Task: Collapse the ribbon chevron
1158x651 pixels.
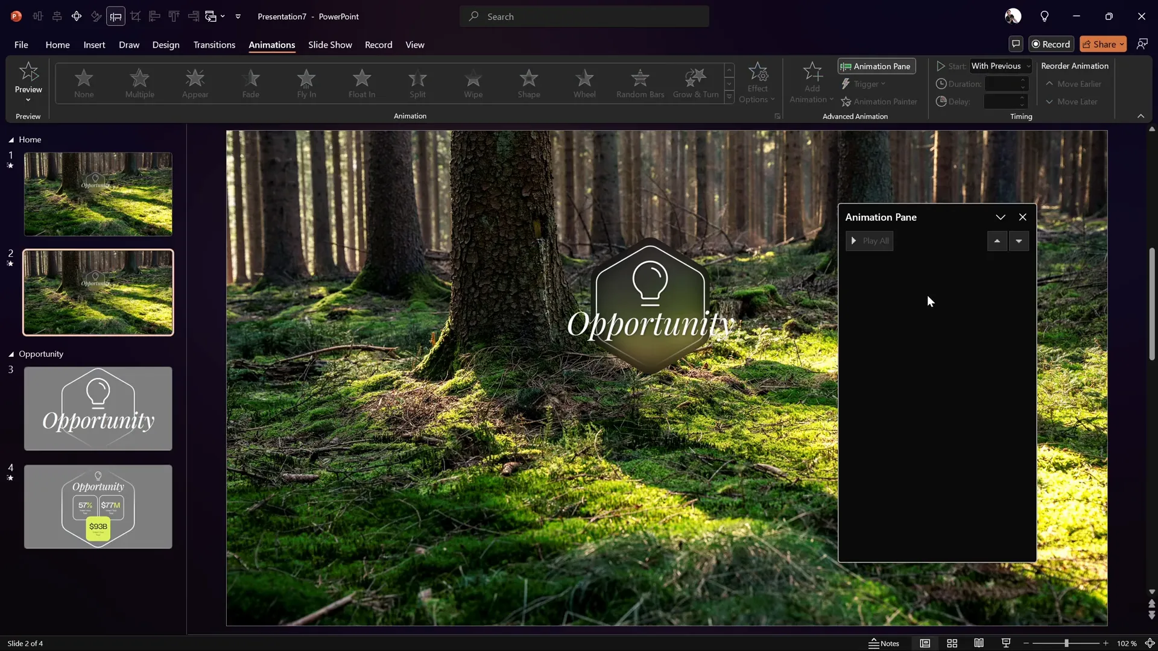Action: [1141, 116]
